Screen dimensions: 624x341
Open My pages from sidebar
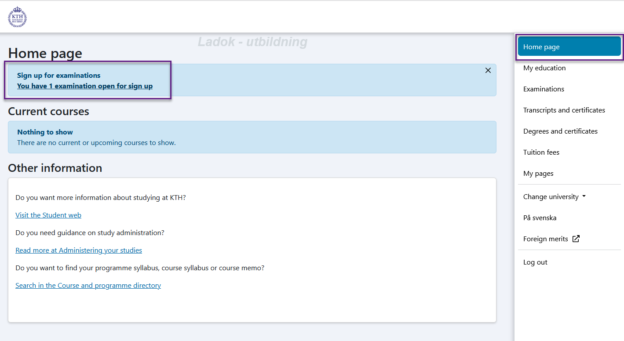pyautogui.click(x=538, y=173)
